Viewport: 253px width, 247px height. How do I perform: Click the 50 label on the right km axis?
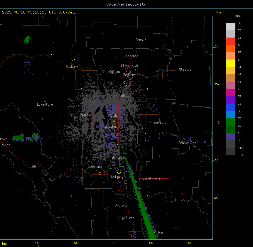[217, 84]
